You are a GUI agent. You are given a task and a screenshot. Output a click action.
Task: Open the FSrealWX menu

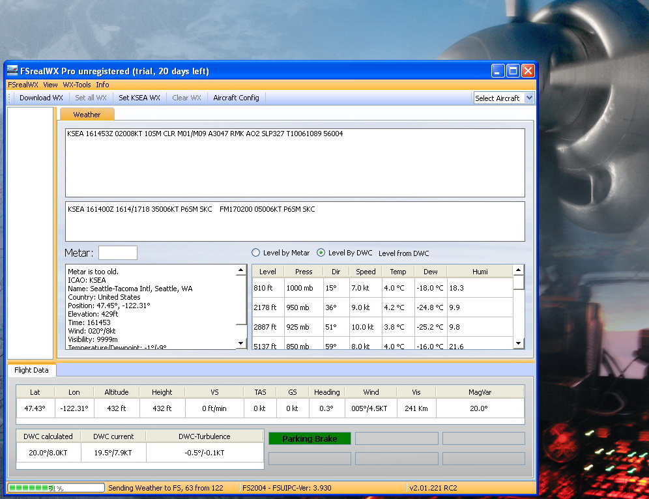pyautogui.click(x=23, y=85)
